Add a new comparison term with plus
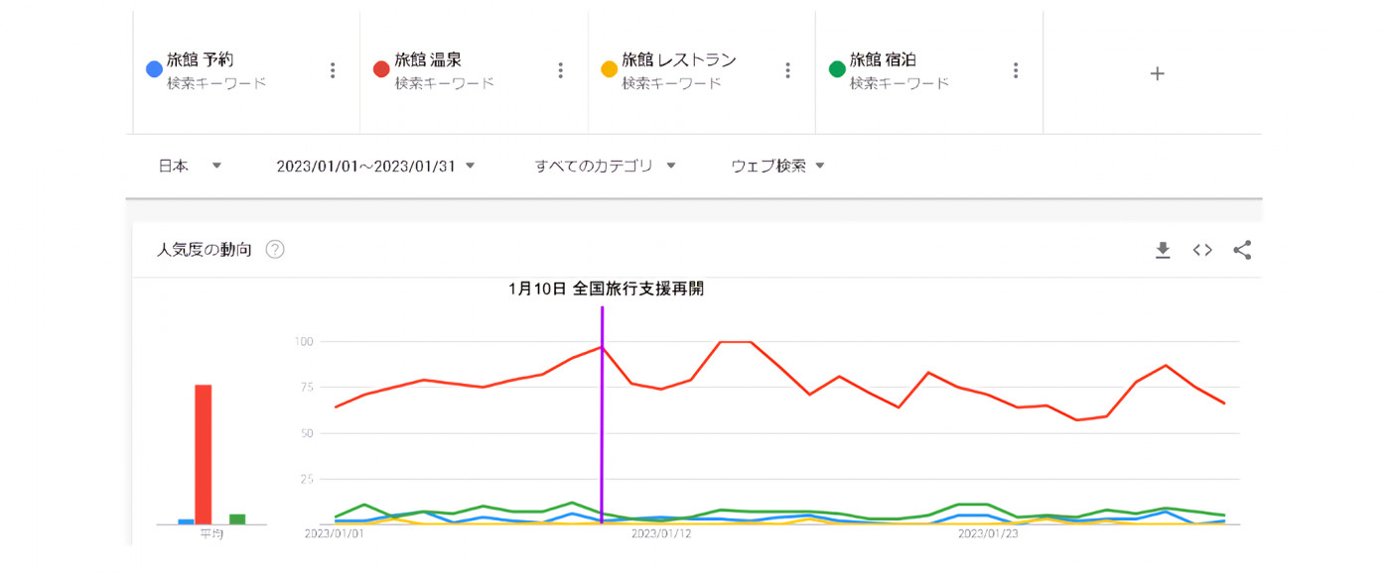1390x573 pixels. coord(1157,73)
